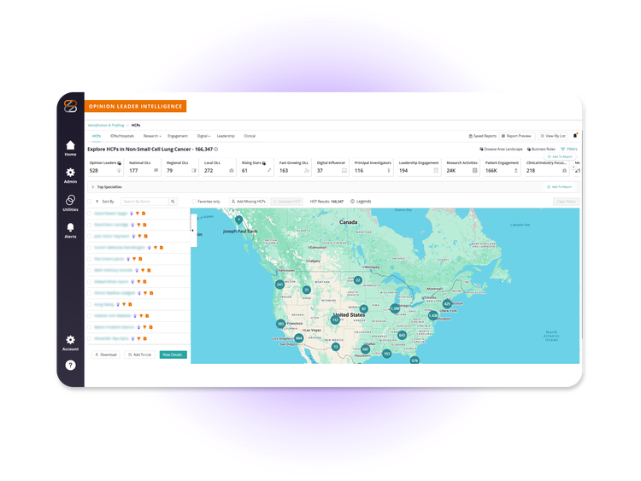Image resolution: width=641 pixels, height=481 pixels.
Task: Enable the Favorites only checkbox
Action: [x=194, y=202]
